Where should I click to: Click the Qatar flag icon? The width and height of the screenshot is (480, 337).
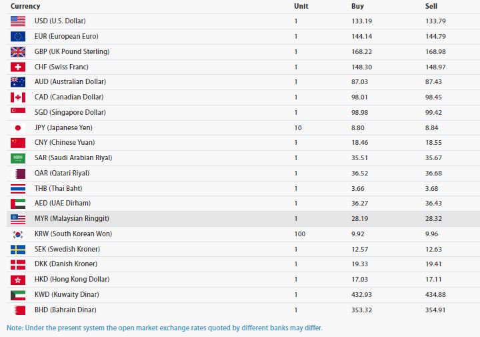[x=18, y=174]
